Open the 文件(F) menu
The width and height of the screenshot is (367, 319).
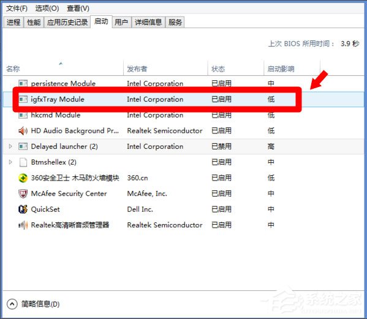point(17,9)
